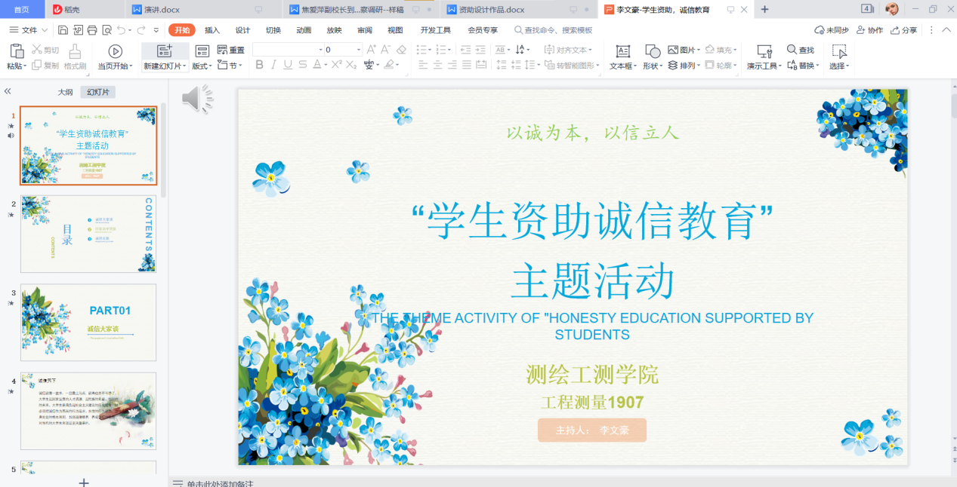Viewport: 957px width, 487px height.
Task: Open the 文件 menu dropdown arrow
Action: tap(45, 30)
